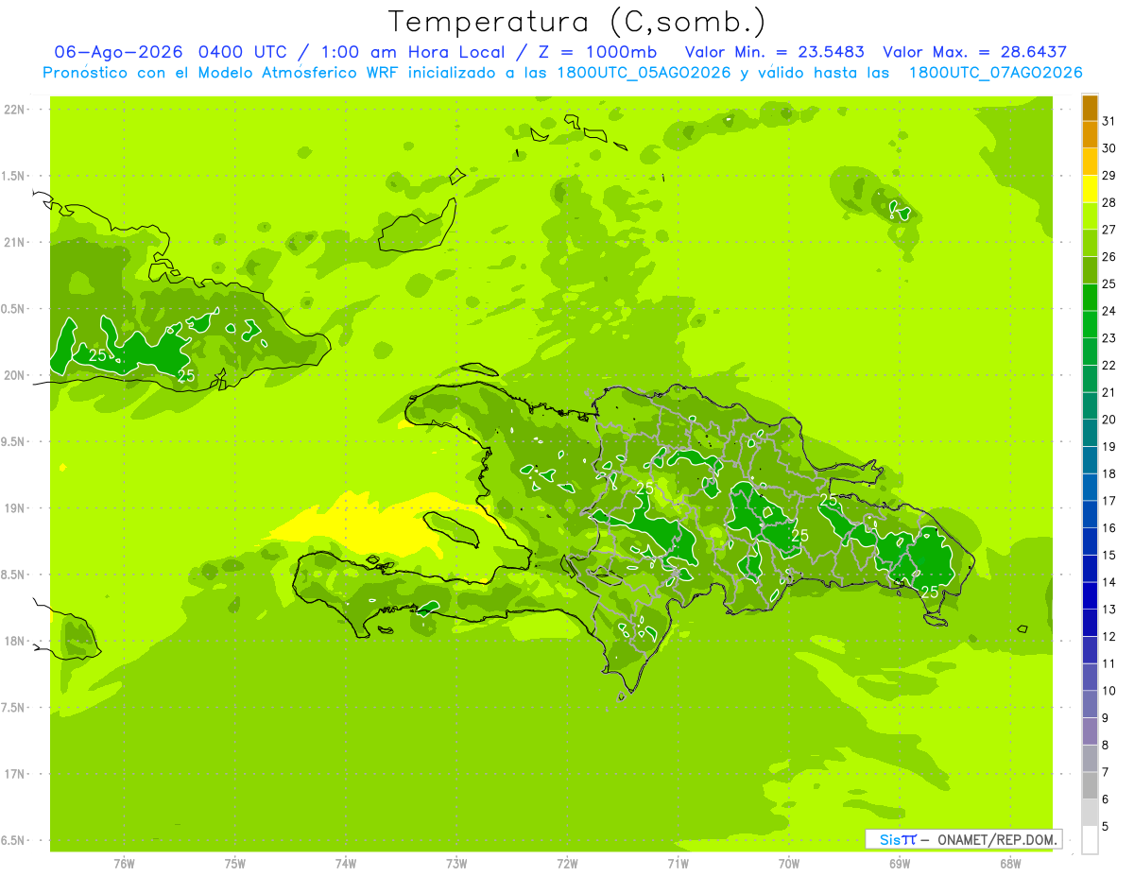Click the dark blue 13 degree legend swatch
1134x876 pixels.
[x=1090, y=596]
